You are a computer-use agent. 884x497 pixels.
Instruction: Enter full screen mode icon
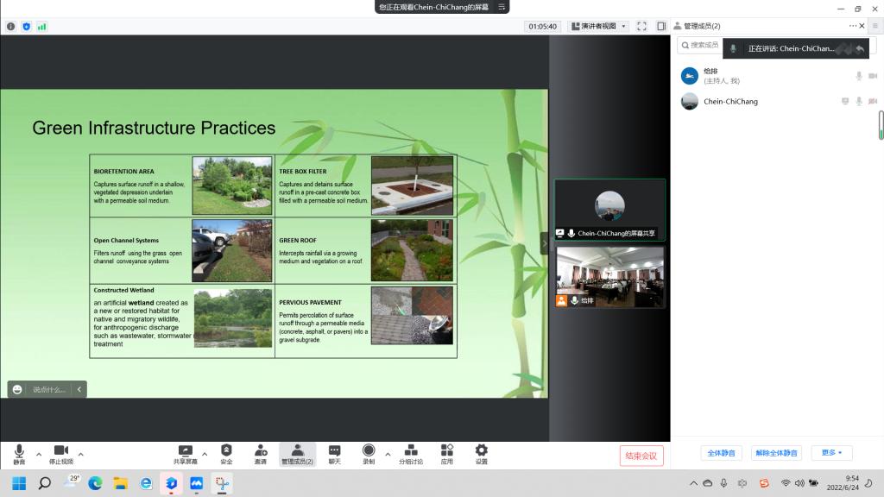point(641,27)
